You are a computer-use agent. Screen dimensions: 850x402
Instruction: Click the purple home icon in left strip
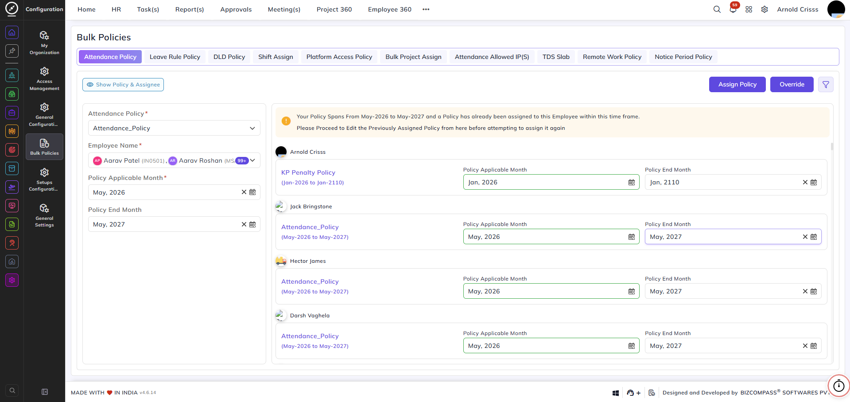(x=12, y=32)
